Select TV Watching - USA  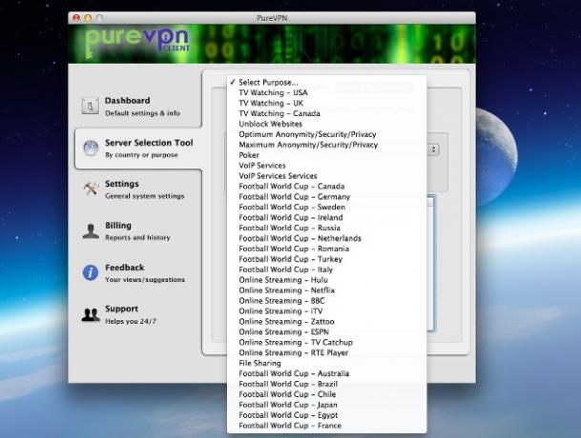[x=327, y=92]
